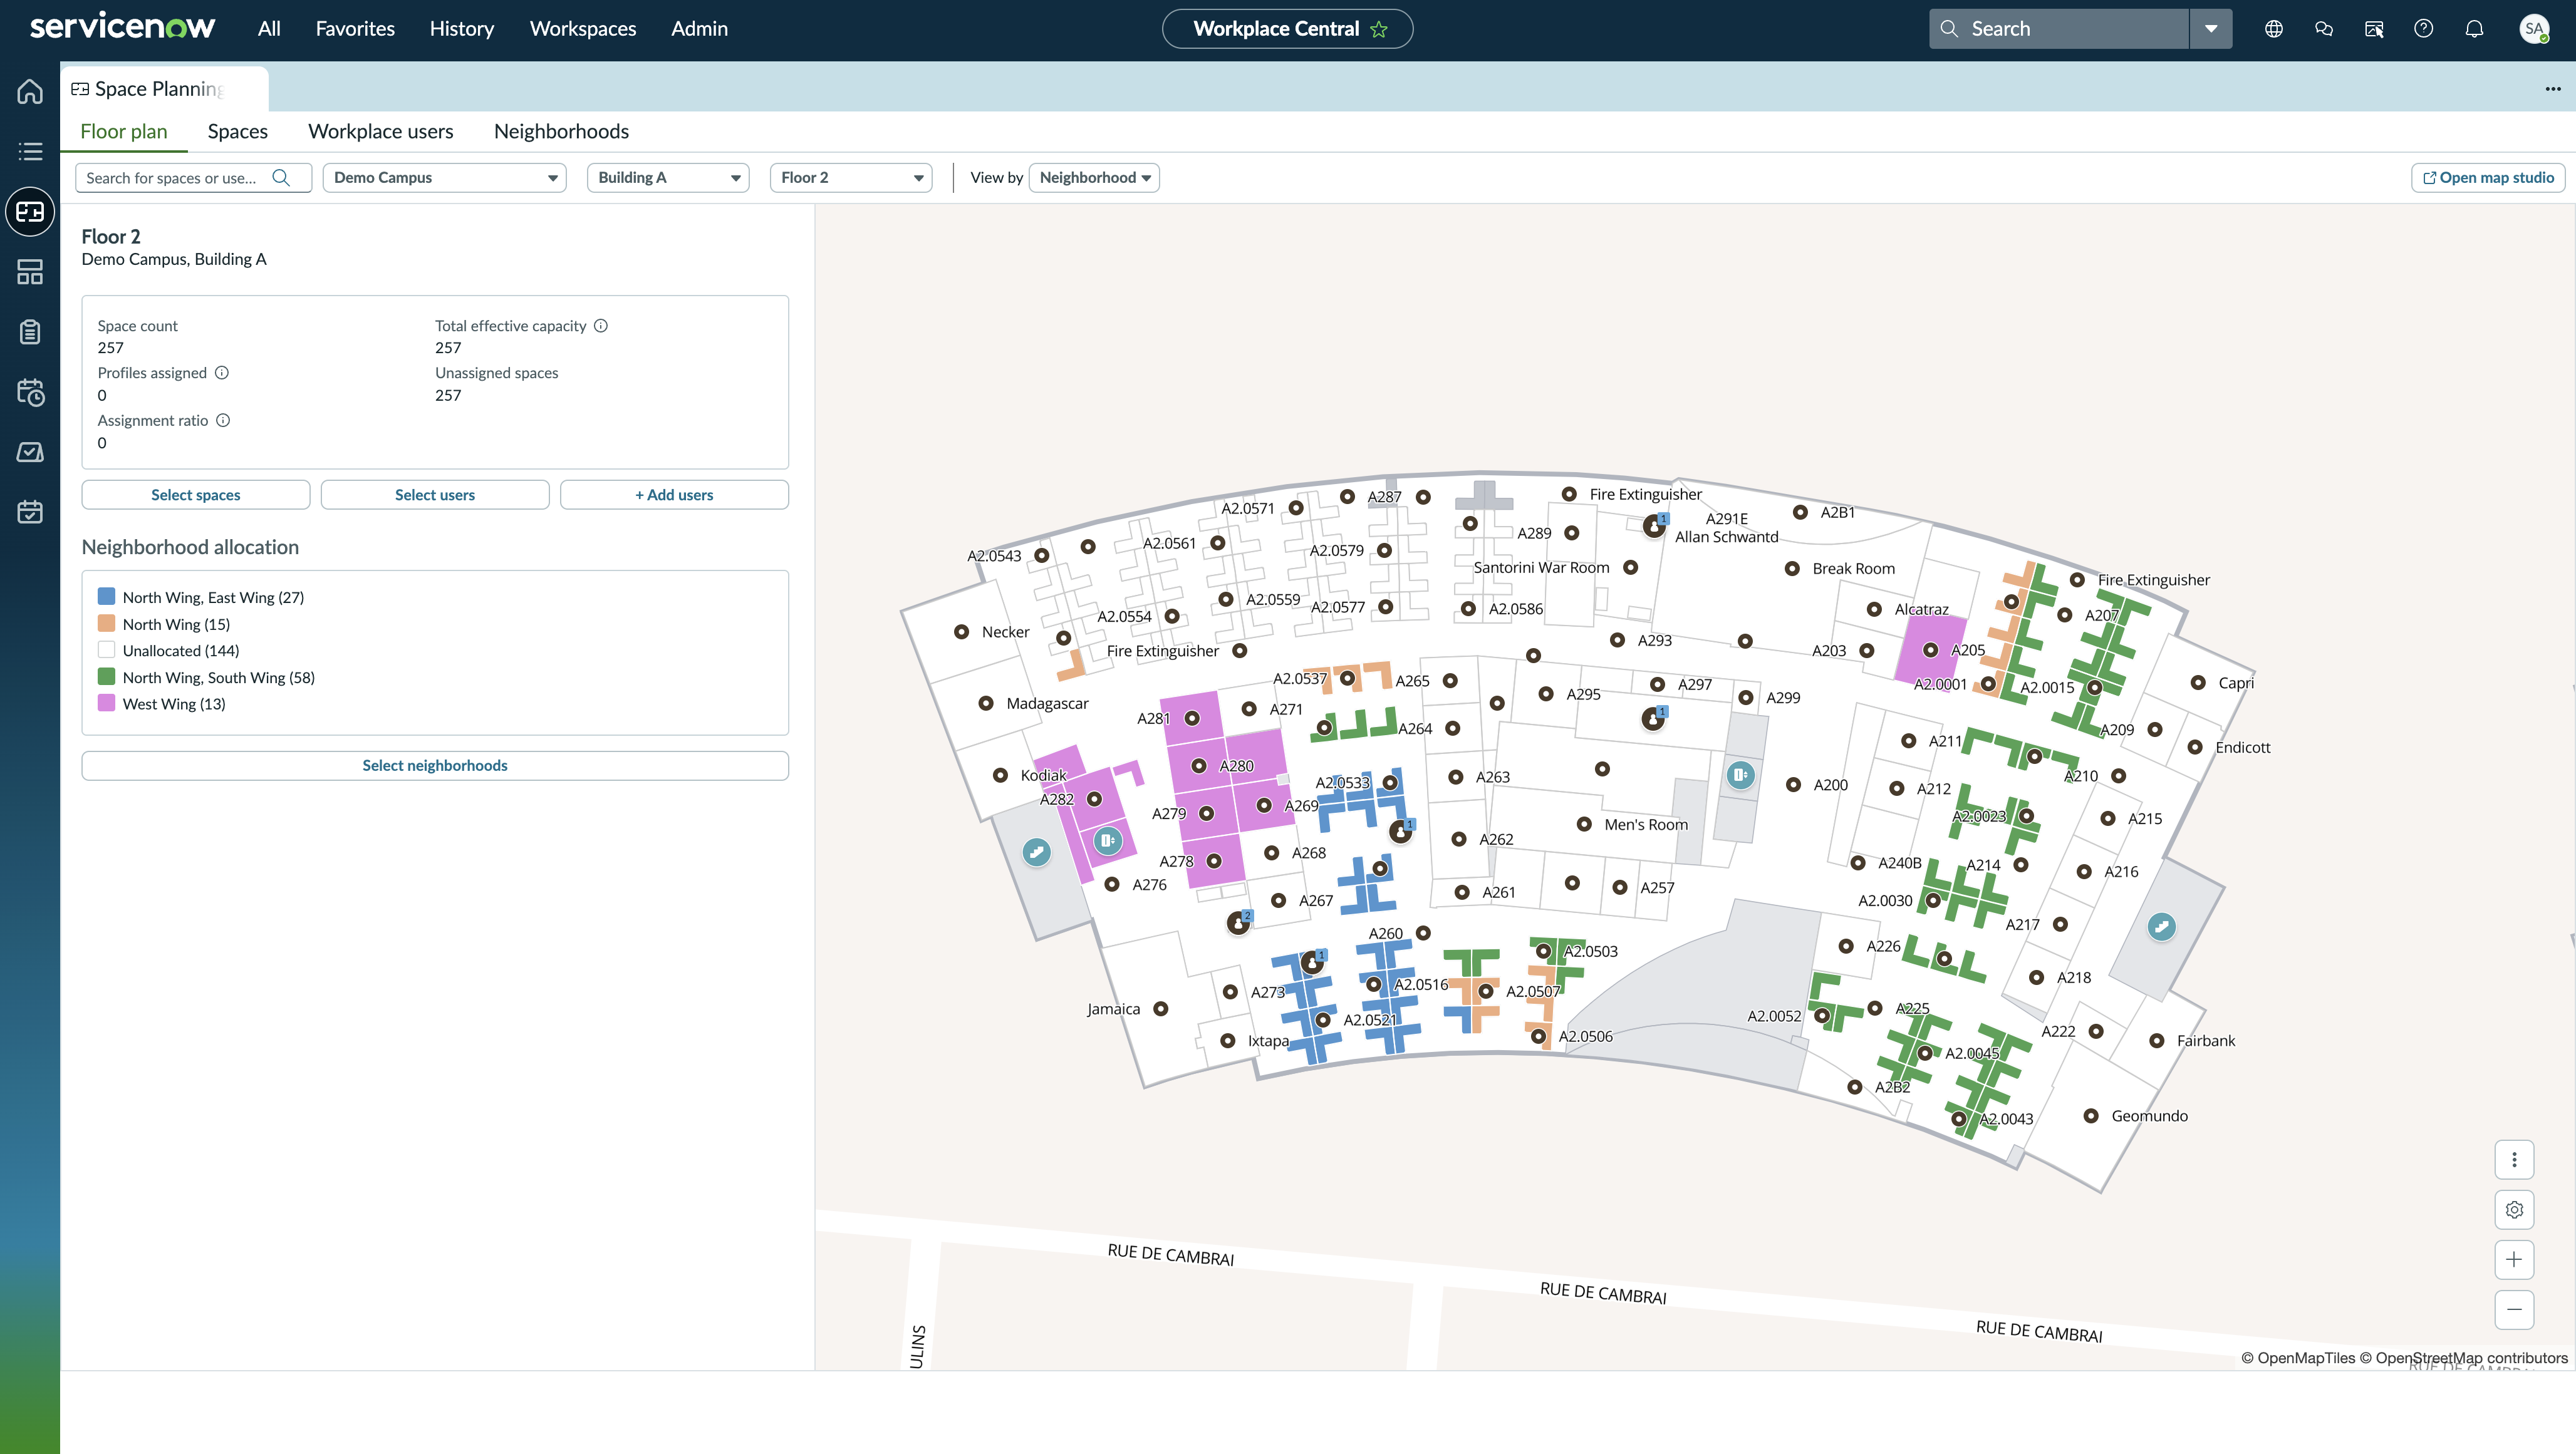2576x1454 pixels.
Task: Open the help question mark icon
Action: (x=2424, y=29)
